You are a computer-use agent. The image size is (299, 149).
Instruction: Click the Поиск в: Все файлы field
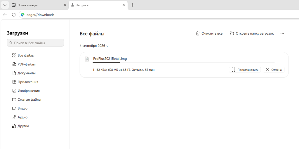(35, 43)
